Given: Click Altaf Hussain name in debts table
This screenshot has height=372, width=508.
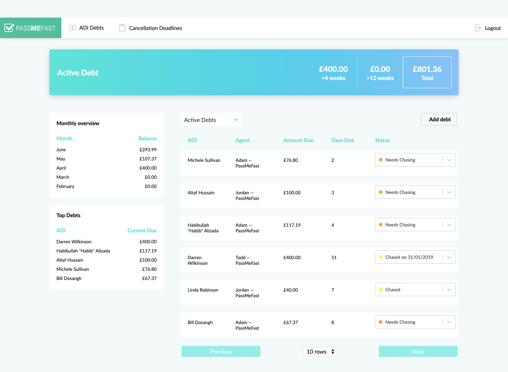Looking at the screenshot, I should (x=201, y=193).
